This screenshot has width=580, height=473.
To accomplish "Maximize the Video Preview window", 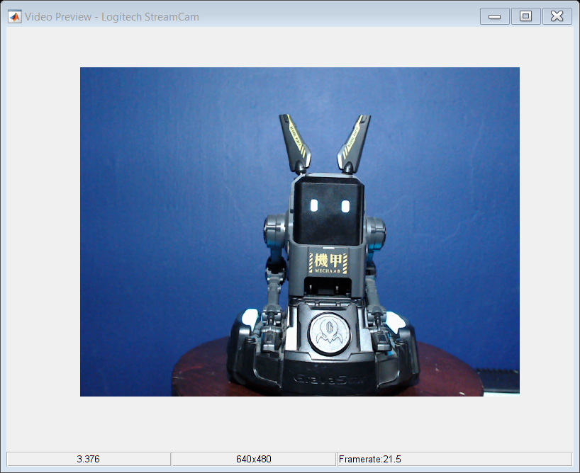I will (525, 16).
